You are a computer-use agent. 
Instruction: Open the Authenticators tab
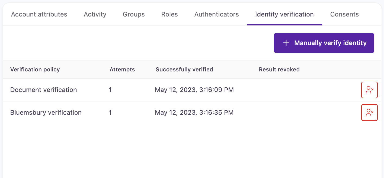coord(216,14)
